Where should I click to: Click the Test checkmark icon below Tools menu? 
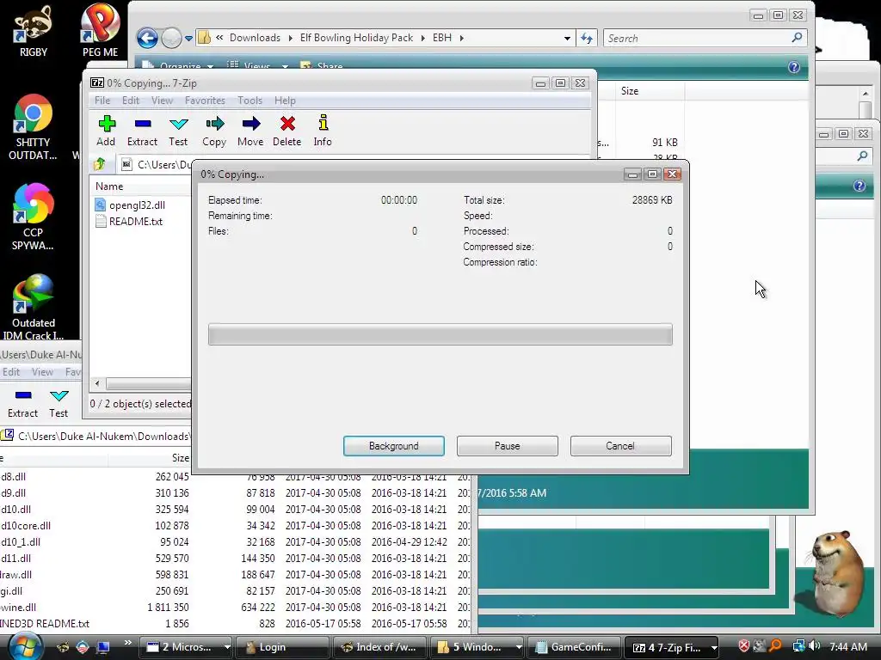(178, 124)
